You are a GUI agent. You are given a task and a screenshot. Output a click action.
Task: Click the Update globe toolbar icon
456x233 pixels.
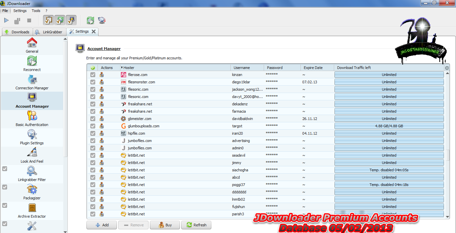pos(102,20)
